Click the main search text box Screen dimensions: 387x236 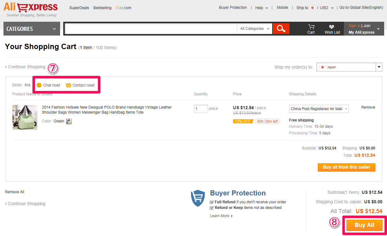(x=151, y=29)
